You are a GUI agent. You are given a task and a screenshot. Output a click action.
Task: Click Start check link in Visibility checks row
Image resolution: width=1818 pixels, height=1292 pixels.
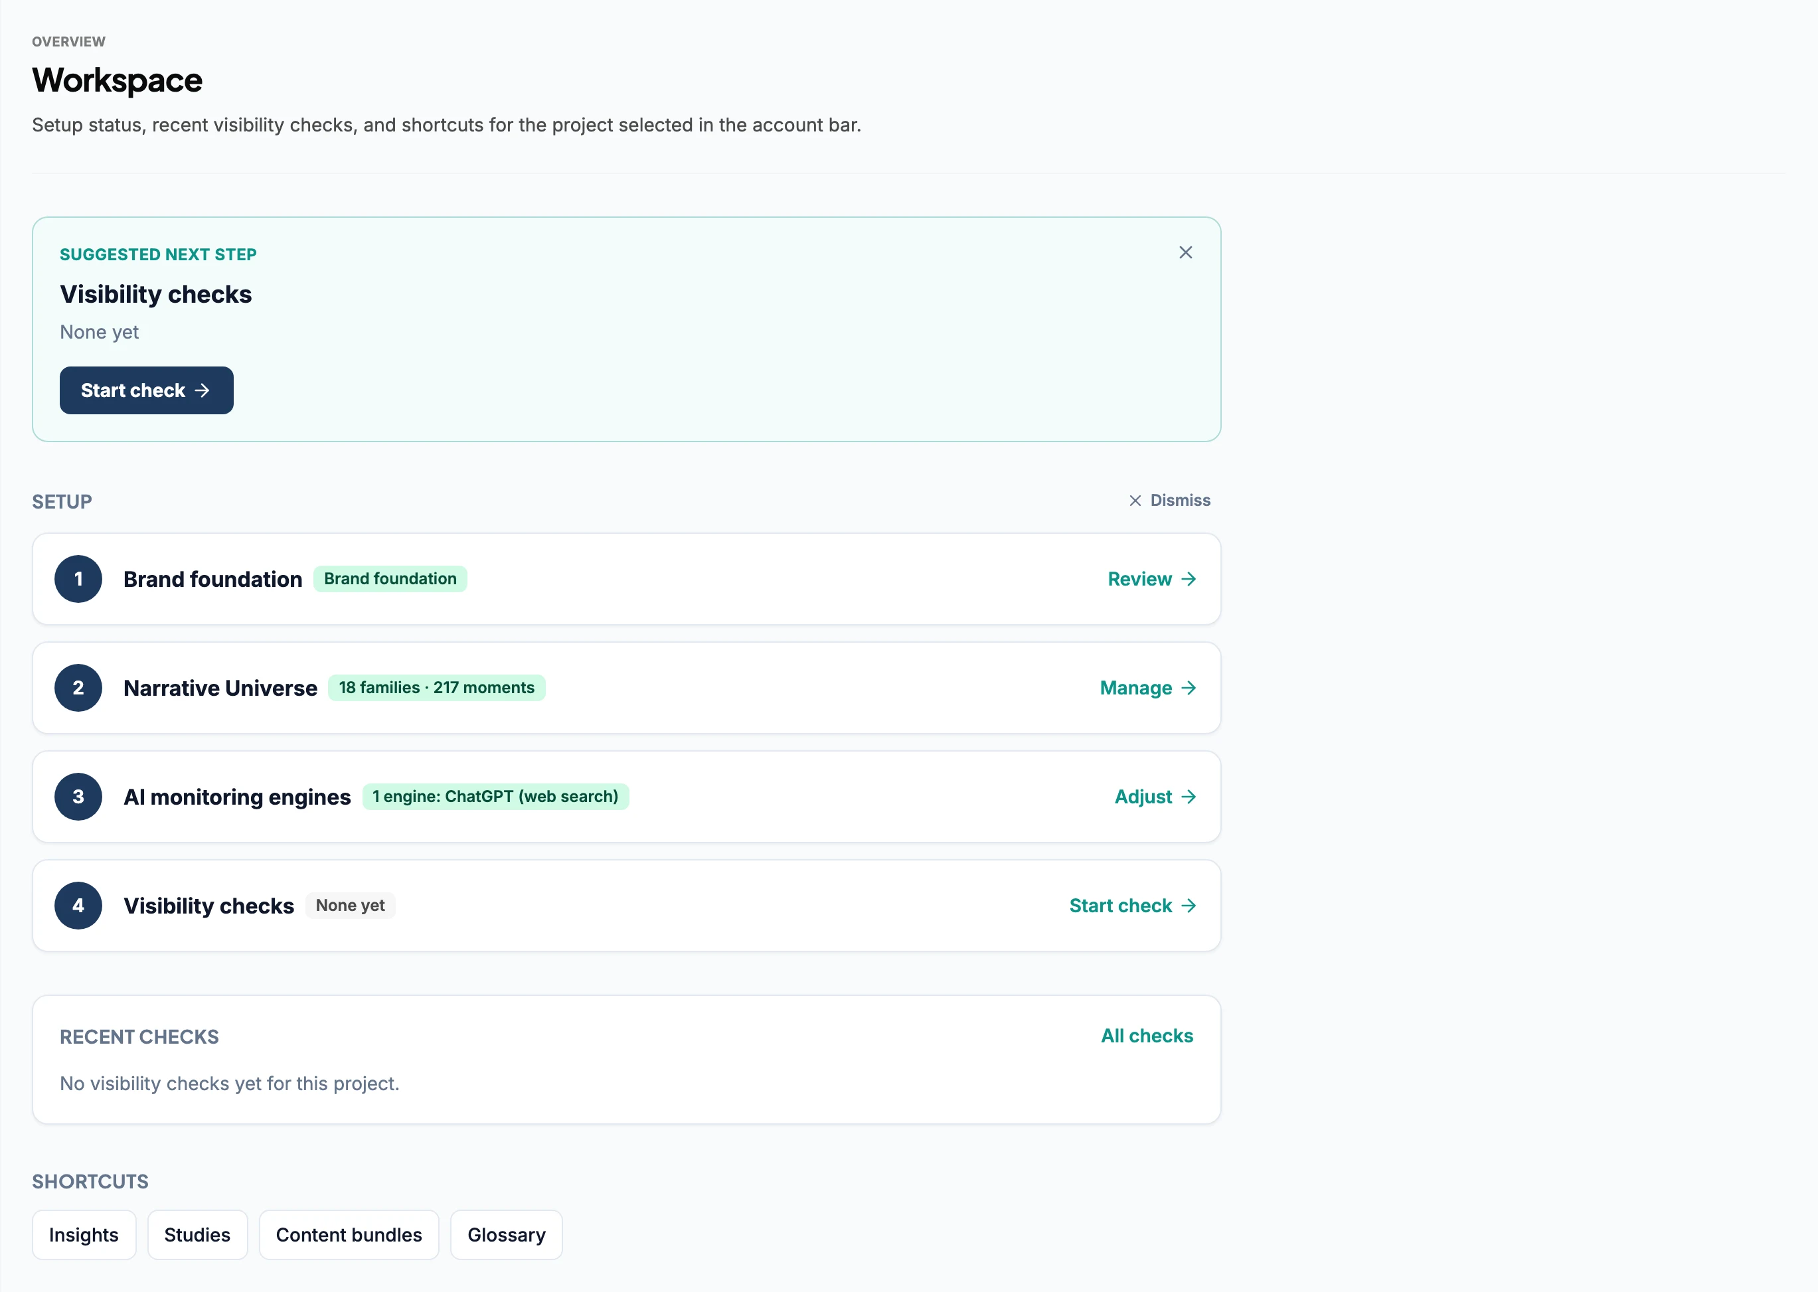1133,906
